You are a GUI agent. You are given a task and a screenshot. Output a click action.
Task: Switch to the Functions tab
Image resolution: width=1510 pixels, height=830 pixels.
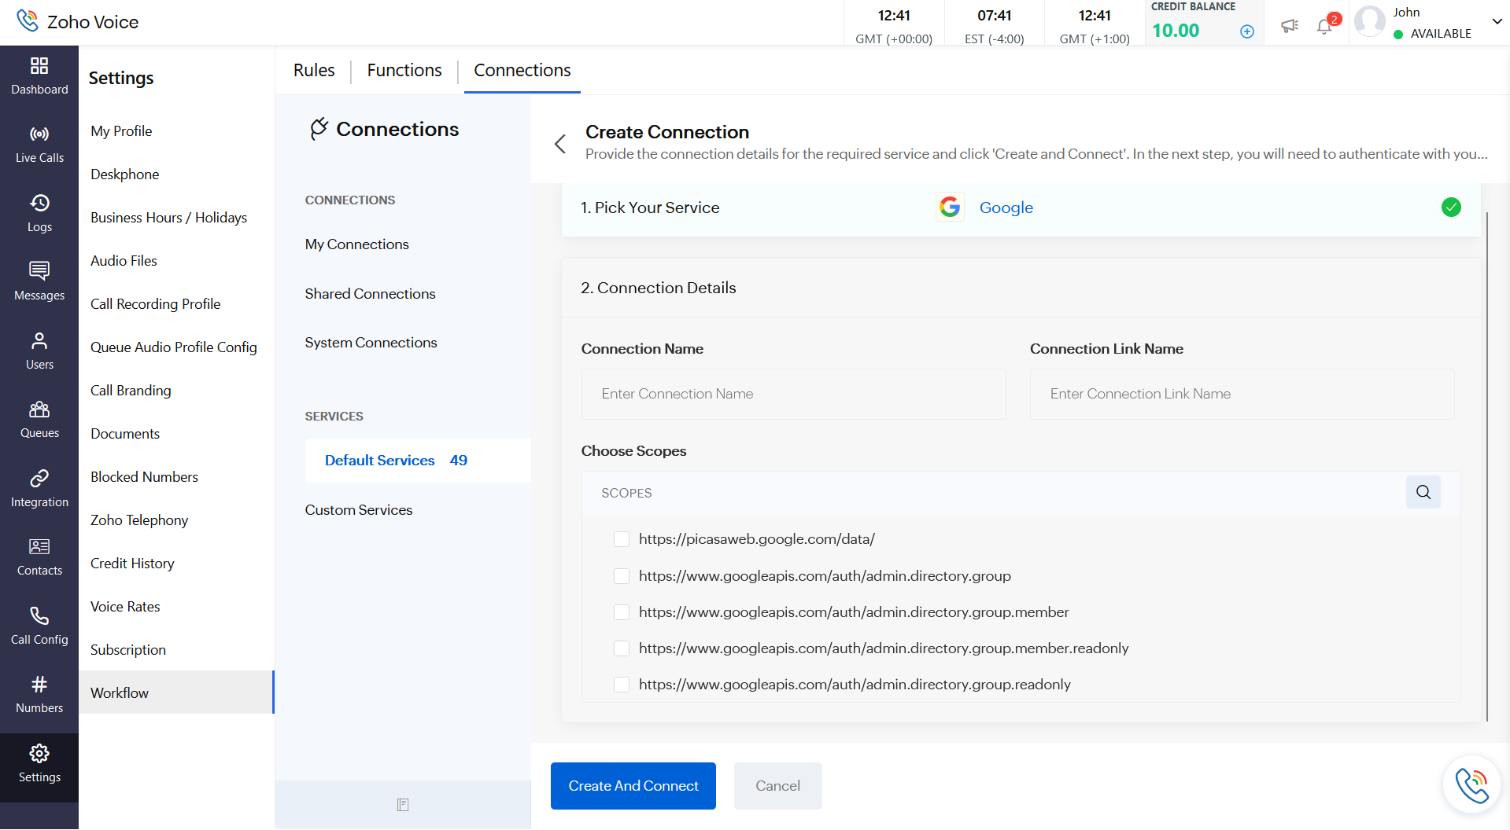pyautogui.click(x=404, y=71)
